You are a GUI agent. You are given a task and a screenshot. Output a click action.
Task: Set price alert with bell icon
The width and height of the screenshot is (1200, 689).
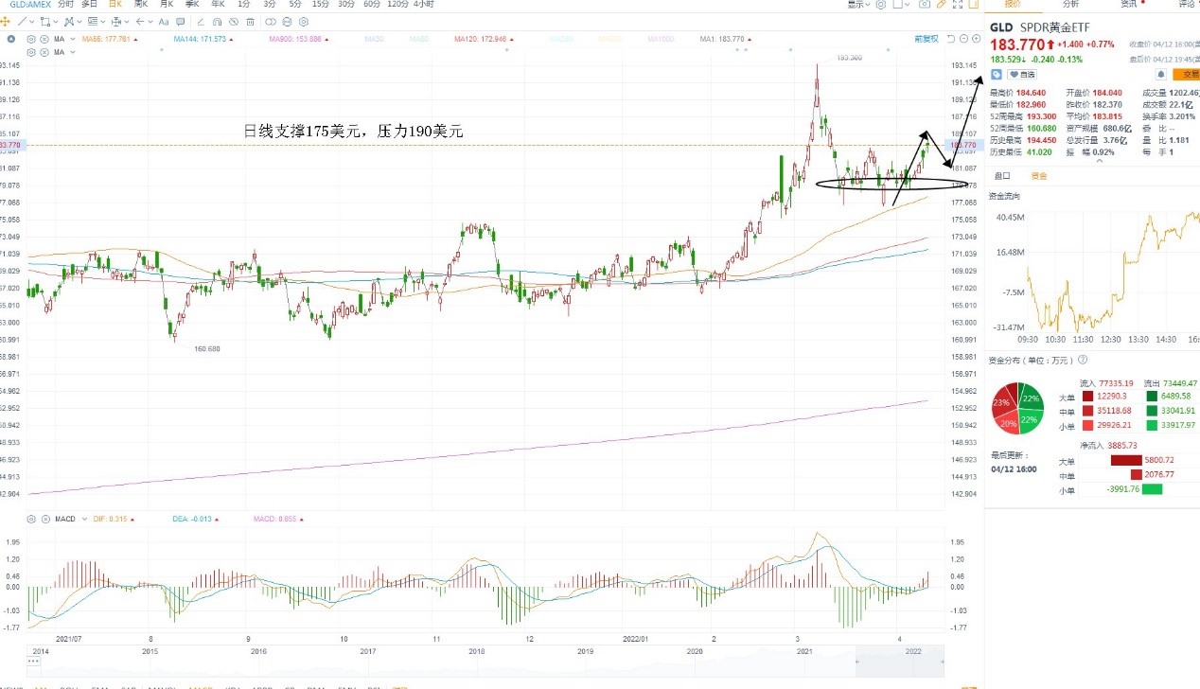[x=1161, y=74]
